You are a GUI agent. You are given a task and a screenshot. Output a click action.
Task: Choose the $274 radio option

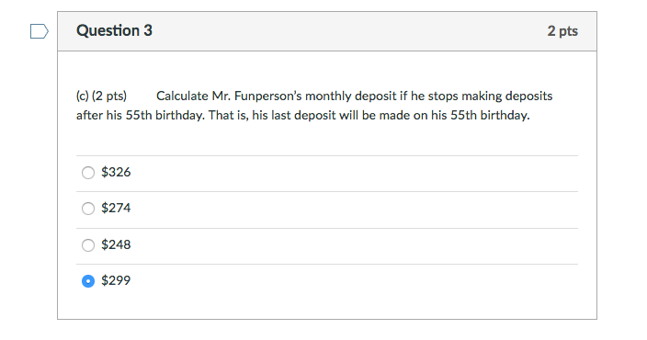[x=88, y=209]
